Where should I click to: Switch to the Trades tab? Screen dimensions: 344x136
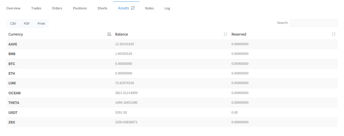coord(36,8)
